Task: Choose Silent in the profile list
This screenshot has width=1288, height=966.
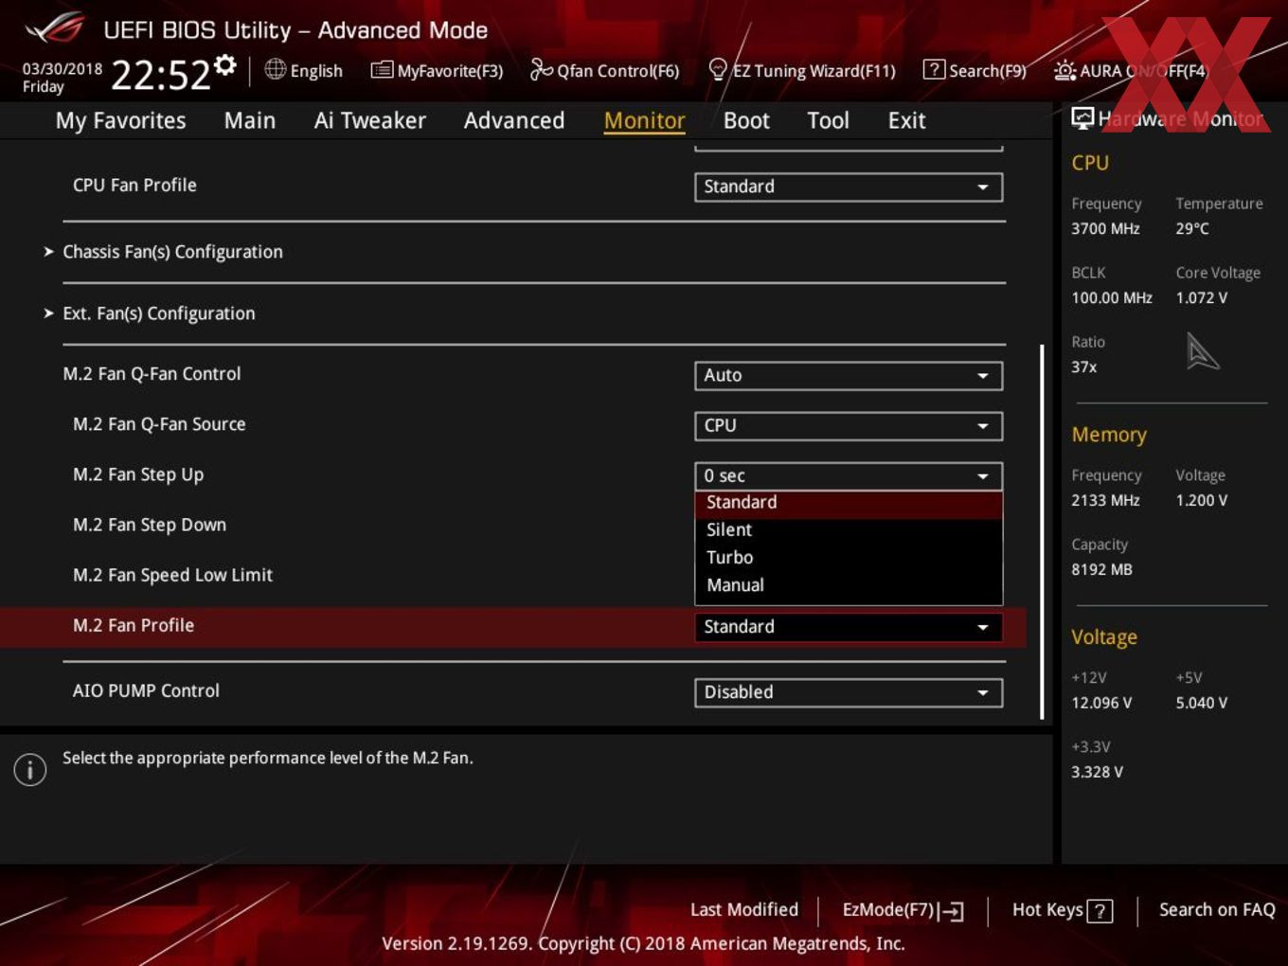Action: tap(849, 530)
